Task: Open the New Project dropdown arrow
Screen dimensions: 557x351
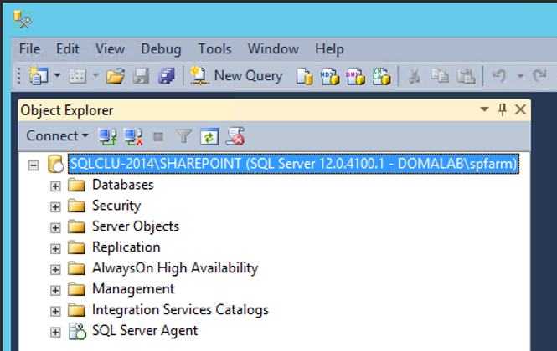Action: (x=57, y=75)
